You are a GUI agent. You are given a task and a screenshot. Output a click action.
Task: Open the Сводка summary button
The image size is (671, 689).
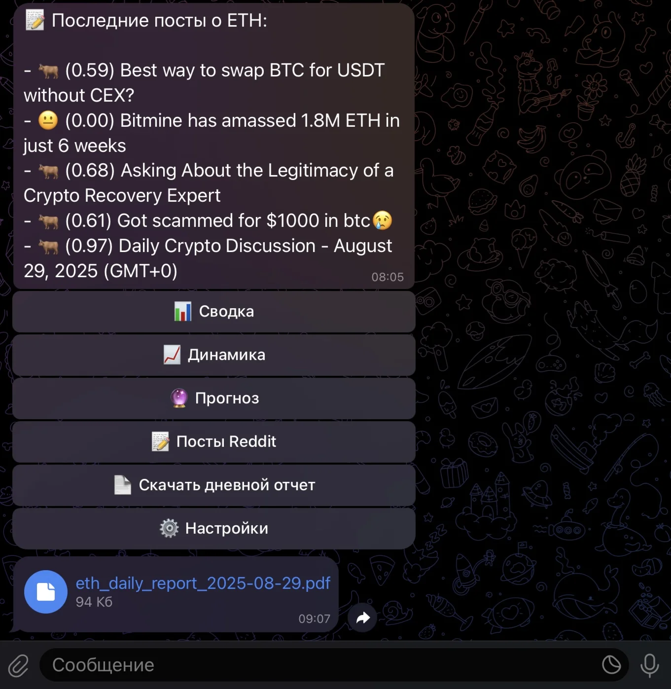(x=214, y=312)
